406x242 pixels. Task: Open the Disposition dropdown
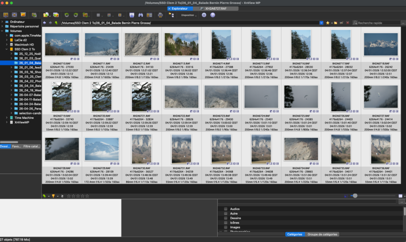coord(189,15)
